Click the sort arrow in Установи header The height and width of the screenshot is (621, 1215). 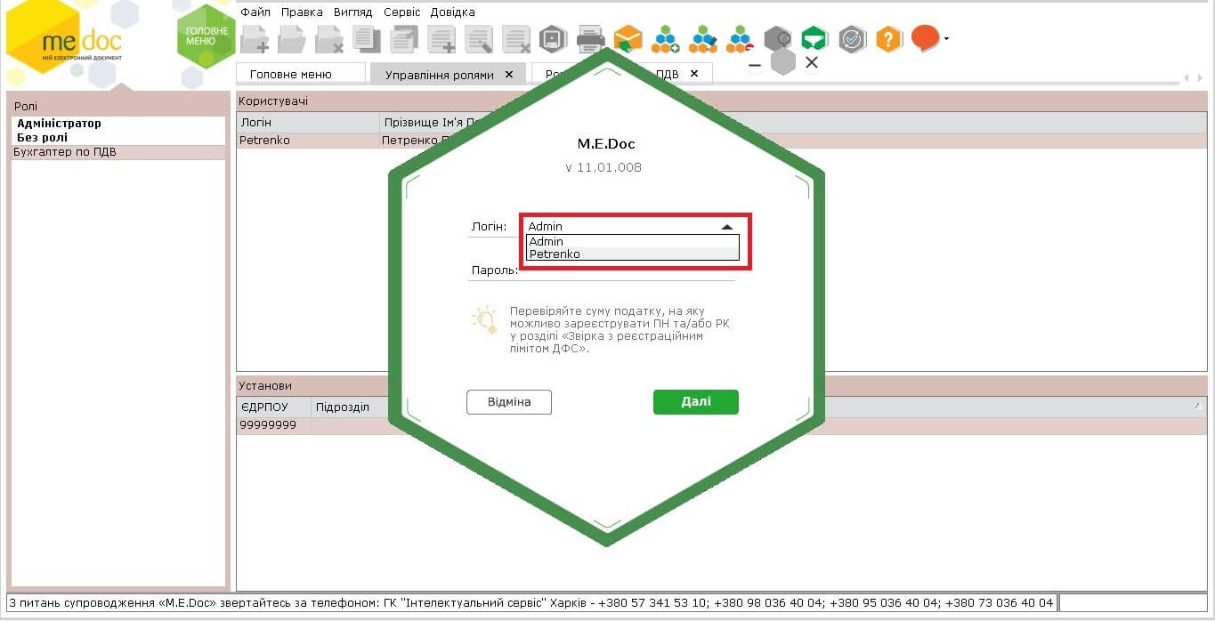click(1197, 406)
